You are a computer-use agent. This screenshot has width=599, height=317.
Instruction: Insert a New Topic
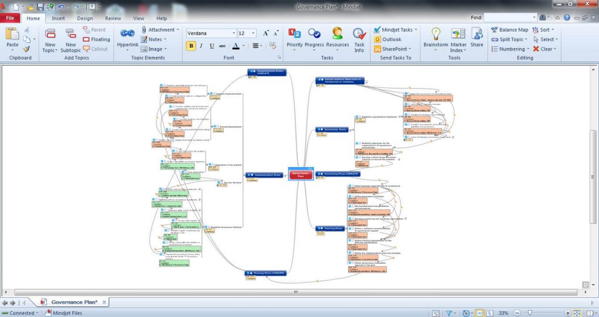tap(50, 40)
